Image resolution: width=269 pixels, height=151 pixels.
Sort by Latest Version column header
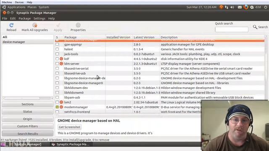pos(146,37)
